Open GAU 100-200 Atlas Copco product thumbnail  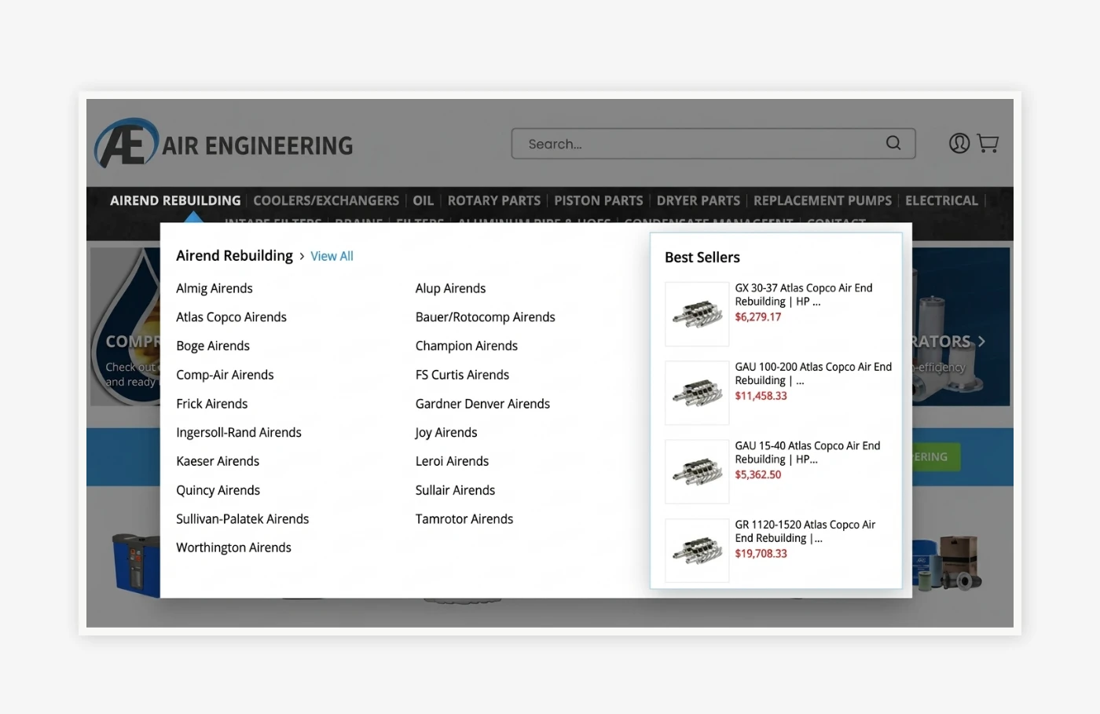pyautogui.click(x=697, y=393)
